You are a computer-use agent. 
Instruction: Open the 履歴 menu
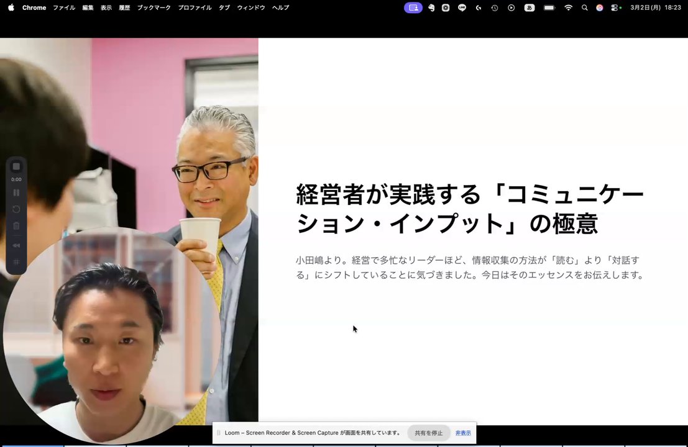[124, 7]
